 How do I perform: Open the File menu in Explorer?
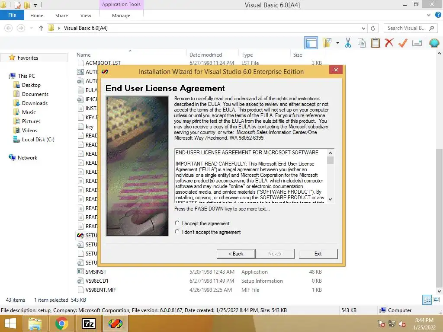pos(12,15)
